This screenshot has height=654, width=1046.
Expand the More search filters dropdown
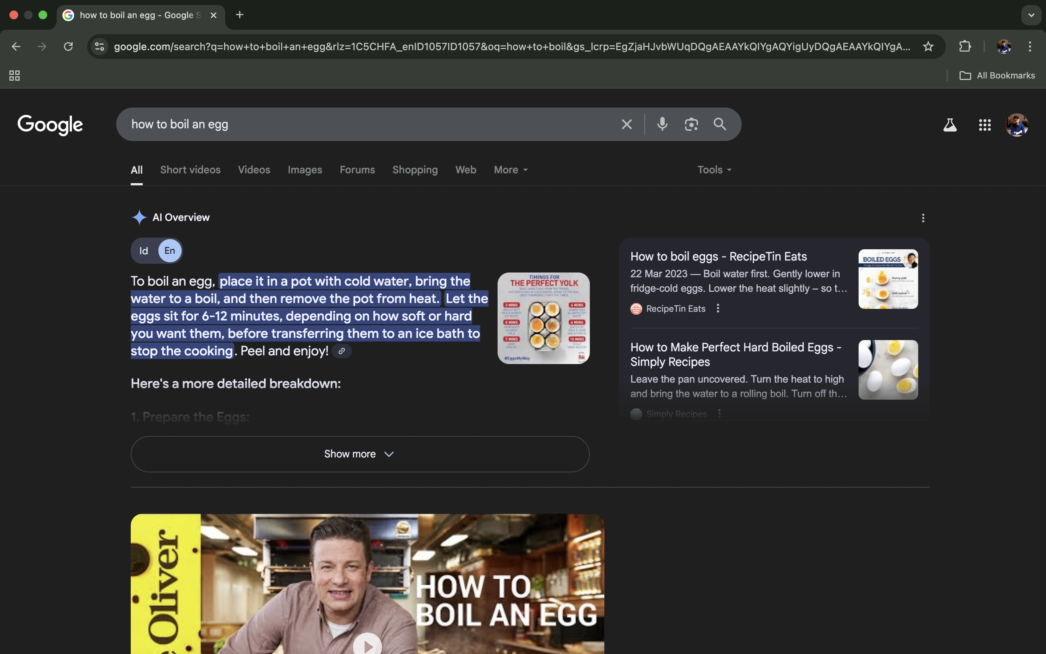pos(511,170)
